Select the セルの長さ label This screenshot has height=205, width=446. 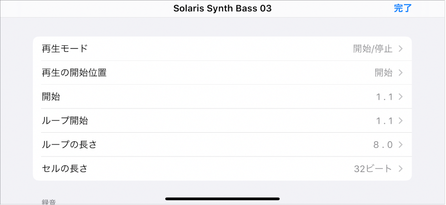[x=65, y=168]
